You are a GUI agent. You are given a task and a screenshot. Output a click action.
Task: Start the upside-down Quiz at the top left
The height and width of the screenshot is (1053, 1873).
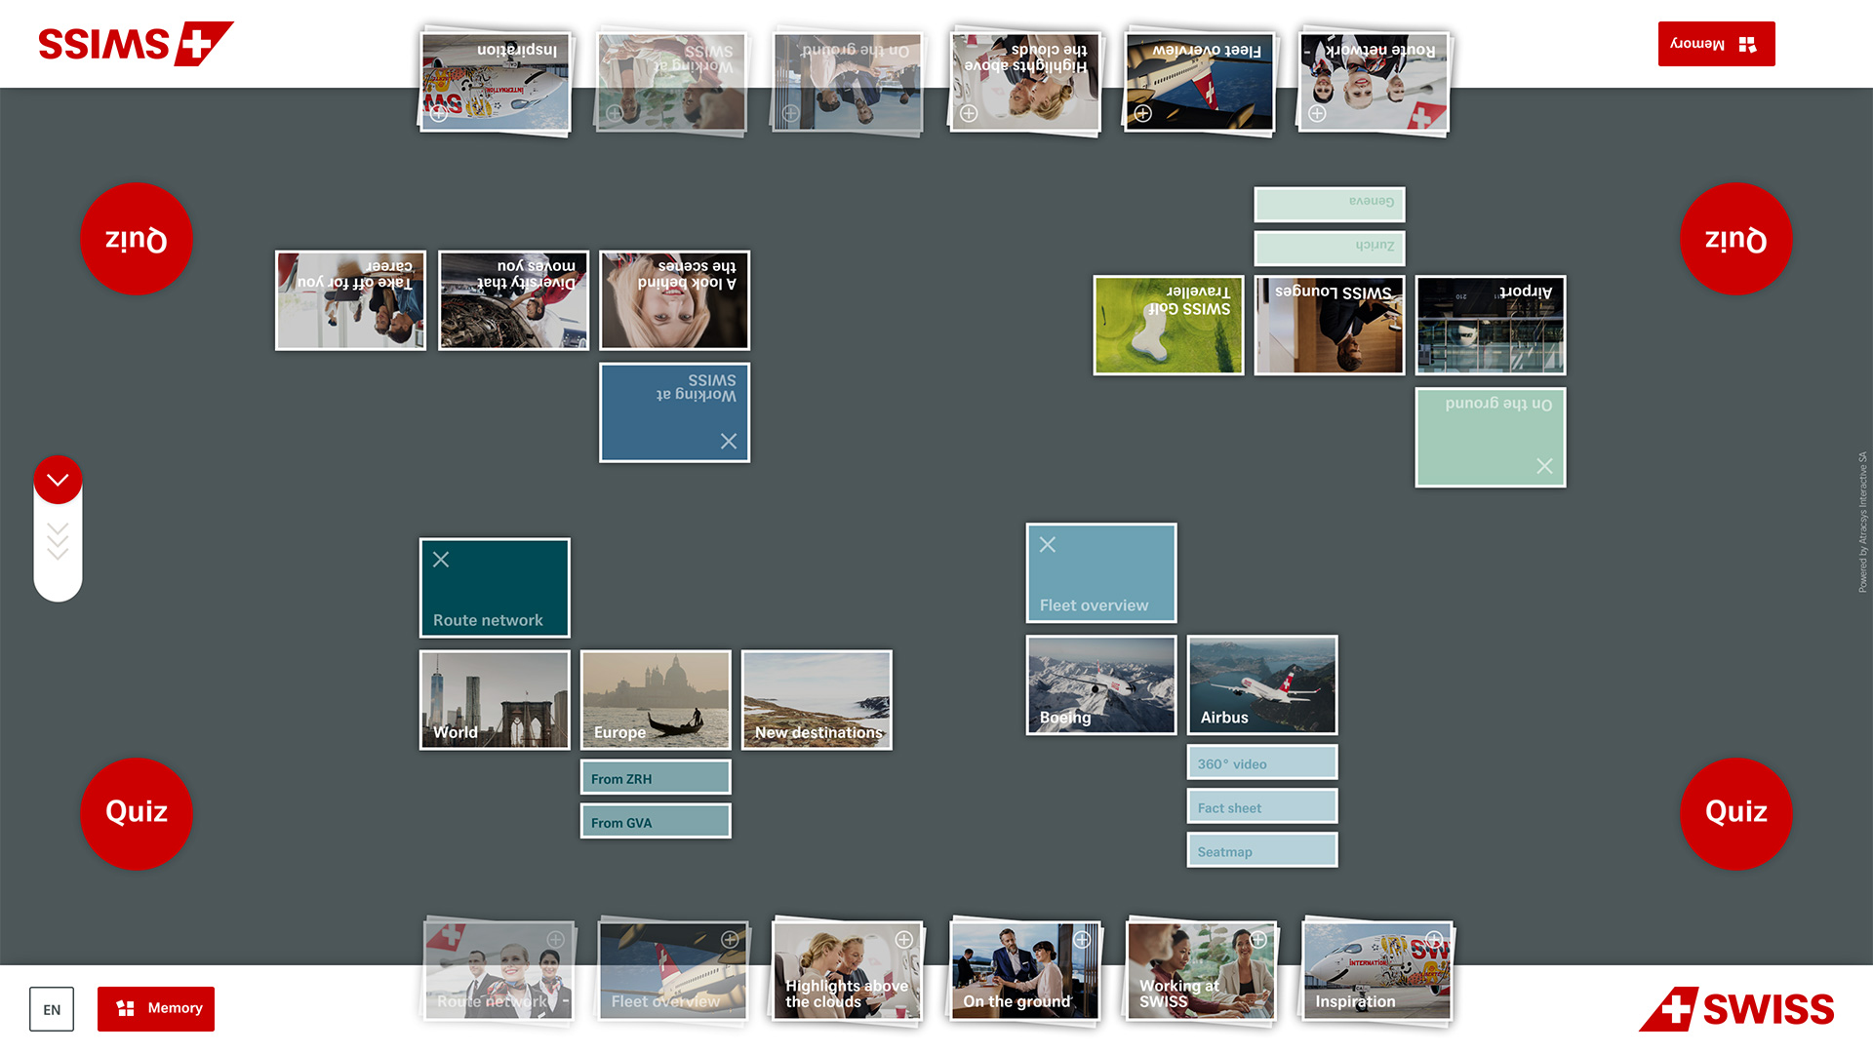tap(137, 239)
